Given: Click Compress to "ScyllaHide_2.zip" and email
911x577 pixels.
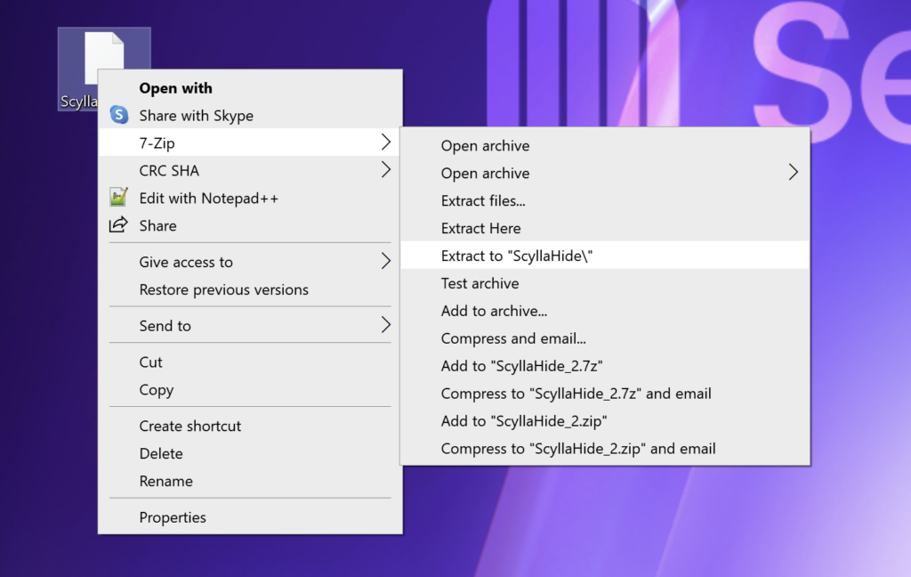Looking at the screenshot, I should tap(578, 449).
